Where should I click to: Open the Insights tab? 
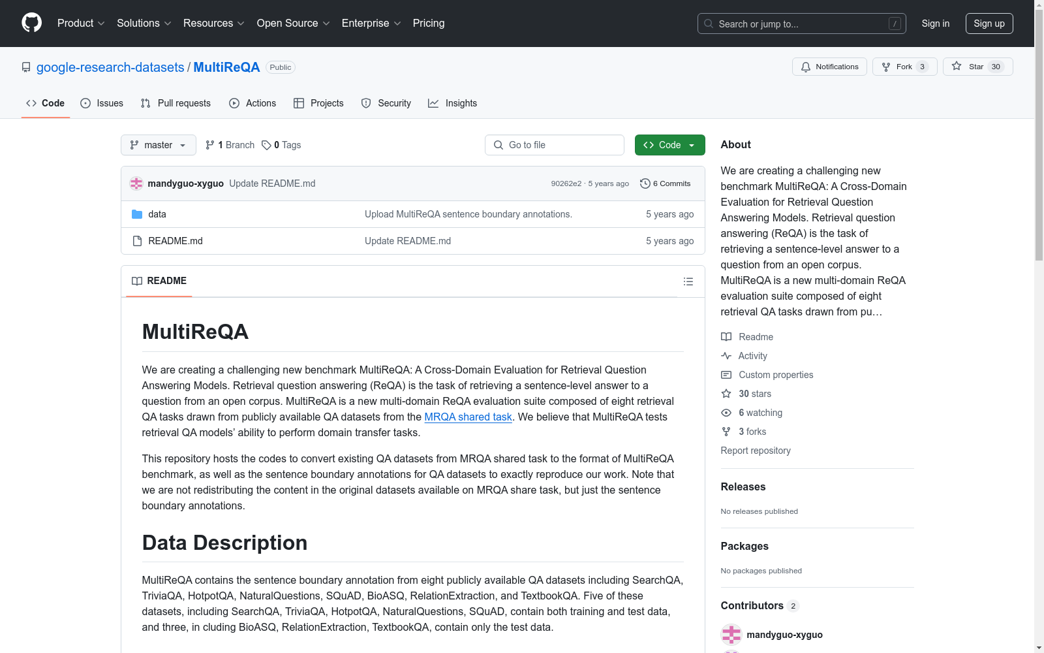(x=453, y=103)
